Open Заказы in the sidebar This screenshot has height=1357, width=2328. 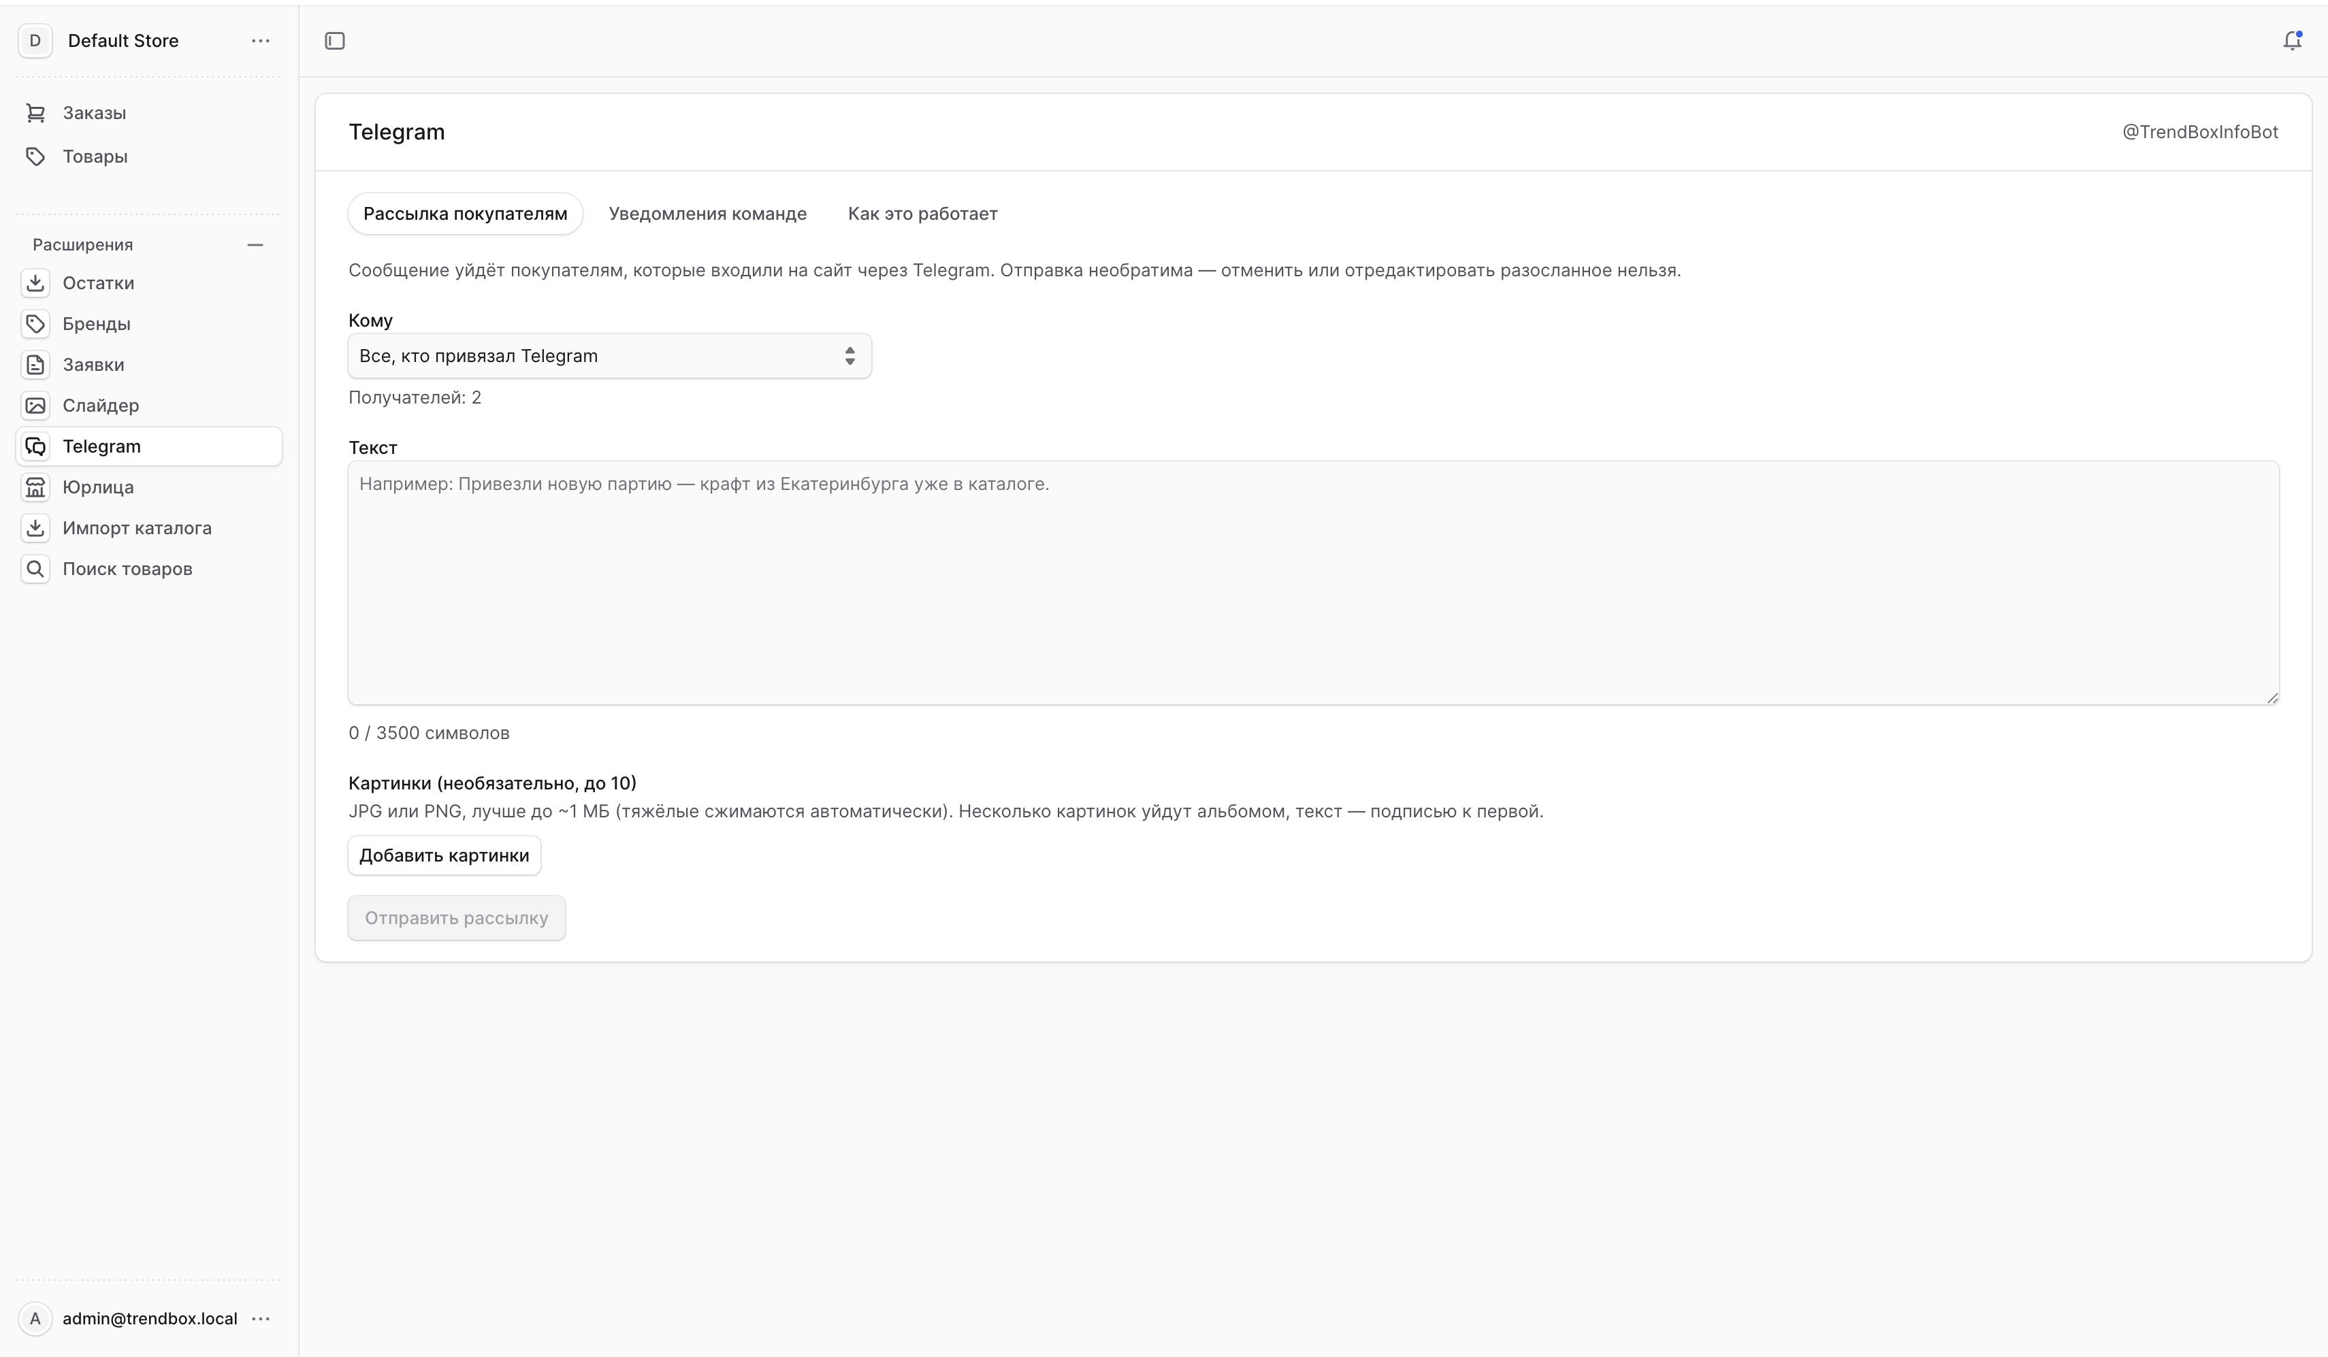148,113
